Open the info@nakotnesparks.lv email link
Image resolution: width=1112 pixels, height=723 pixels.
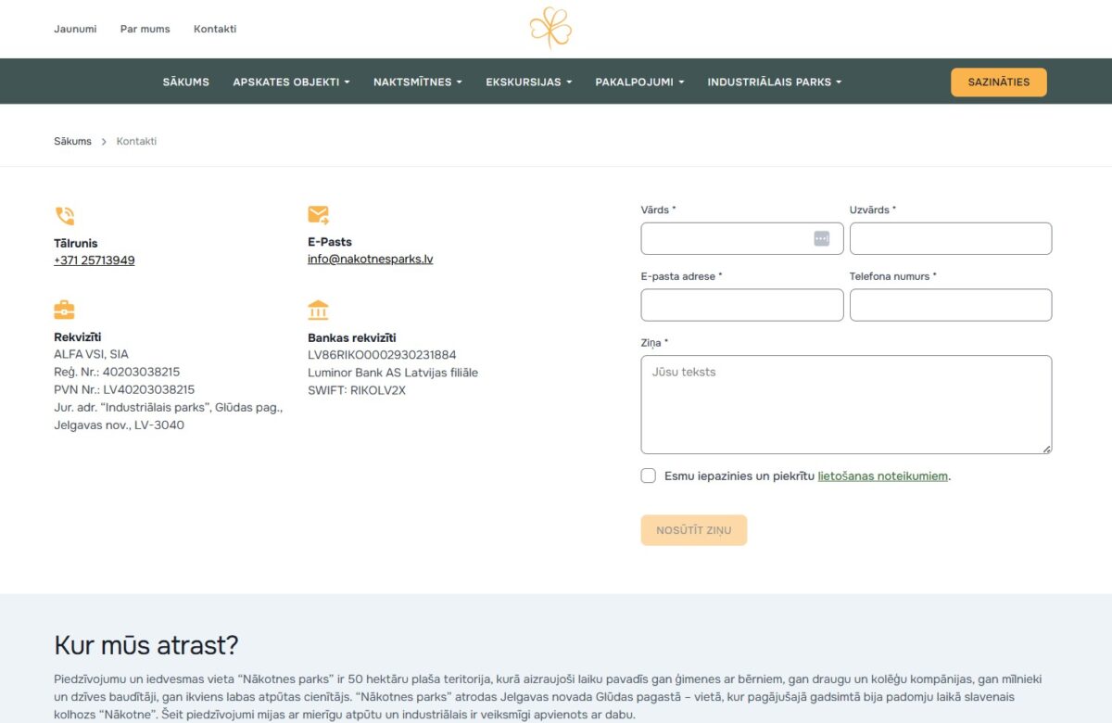click(371, 259)
